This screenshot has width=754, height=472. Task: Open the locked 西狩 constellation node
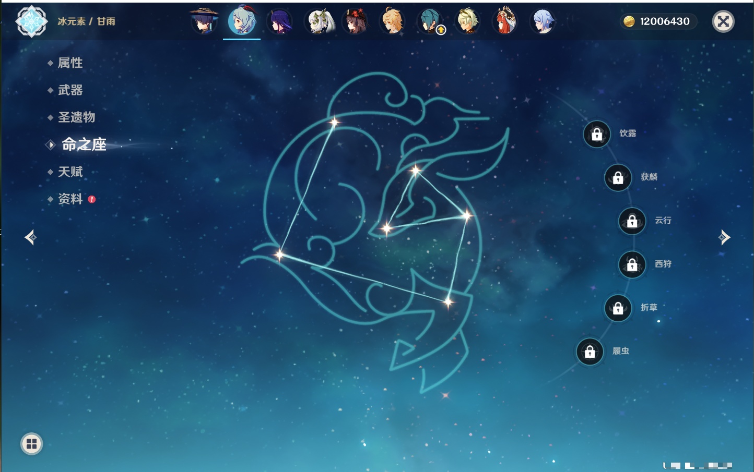click(632, 265)
